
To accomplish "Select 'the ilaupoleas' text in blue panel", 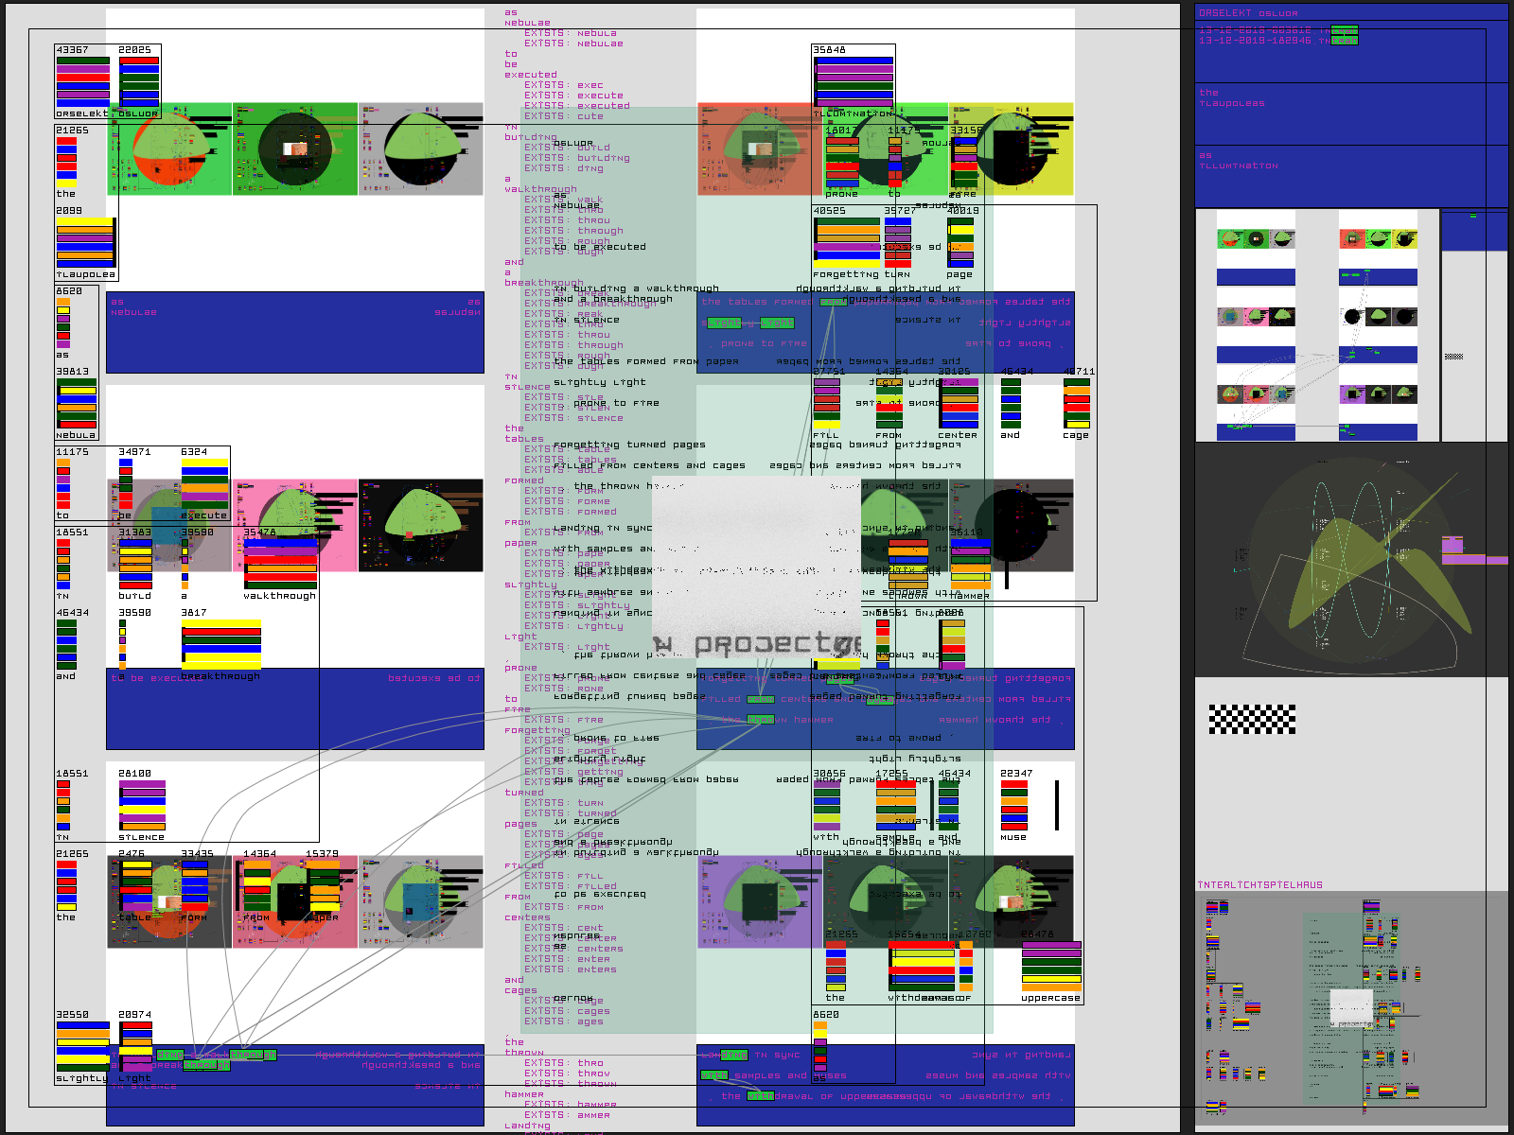I will pos(1231,98).
